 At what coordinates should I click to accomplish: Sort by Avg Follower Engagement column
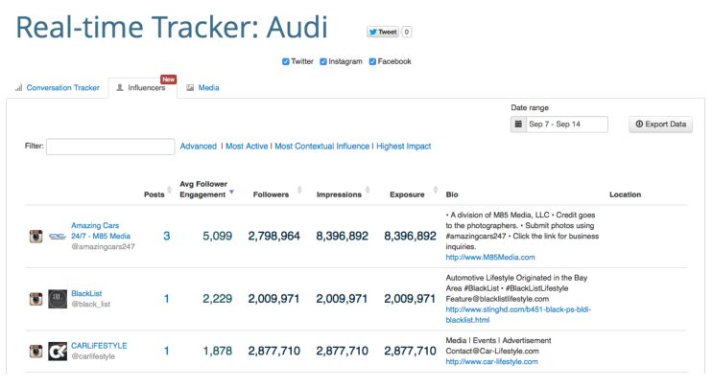click(x=204, y=189)
